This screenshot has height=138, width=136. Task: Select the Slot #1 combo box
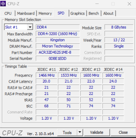click(19, 27)
